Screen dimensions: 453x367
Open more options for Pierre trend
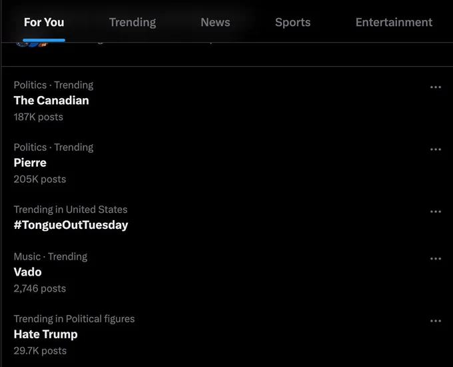pos(436,149)
